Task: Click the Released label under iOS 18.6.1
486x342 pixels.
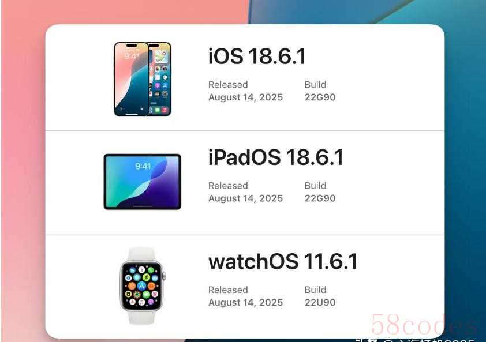Action: [228, 85]
